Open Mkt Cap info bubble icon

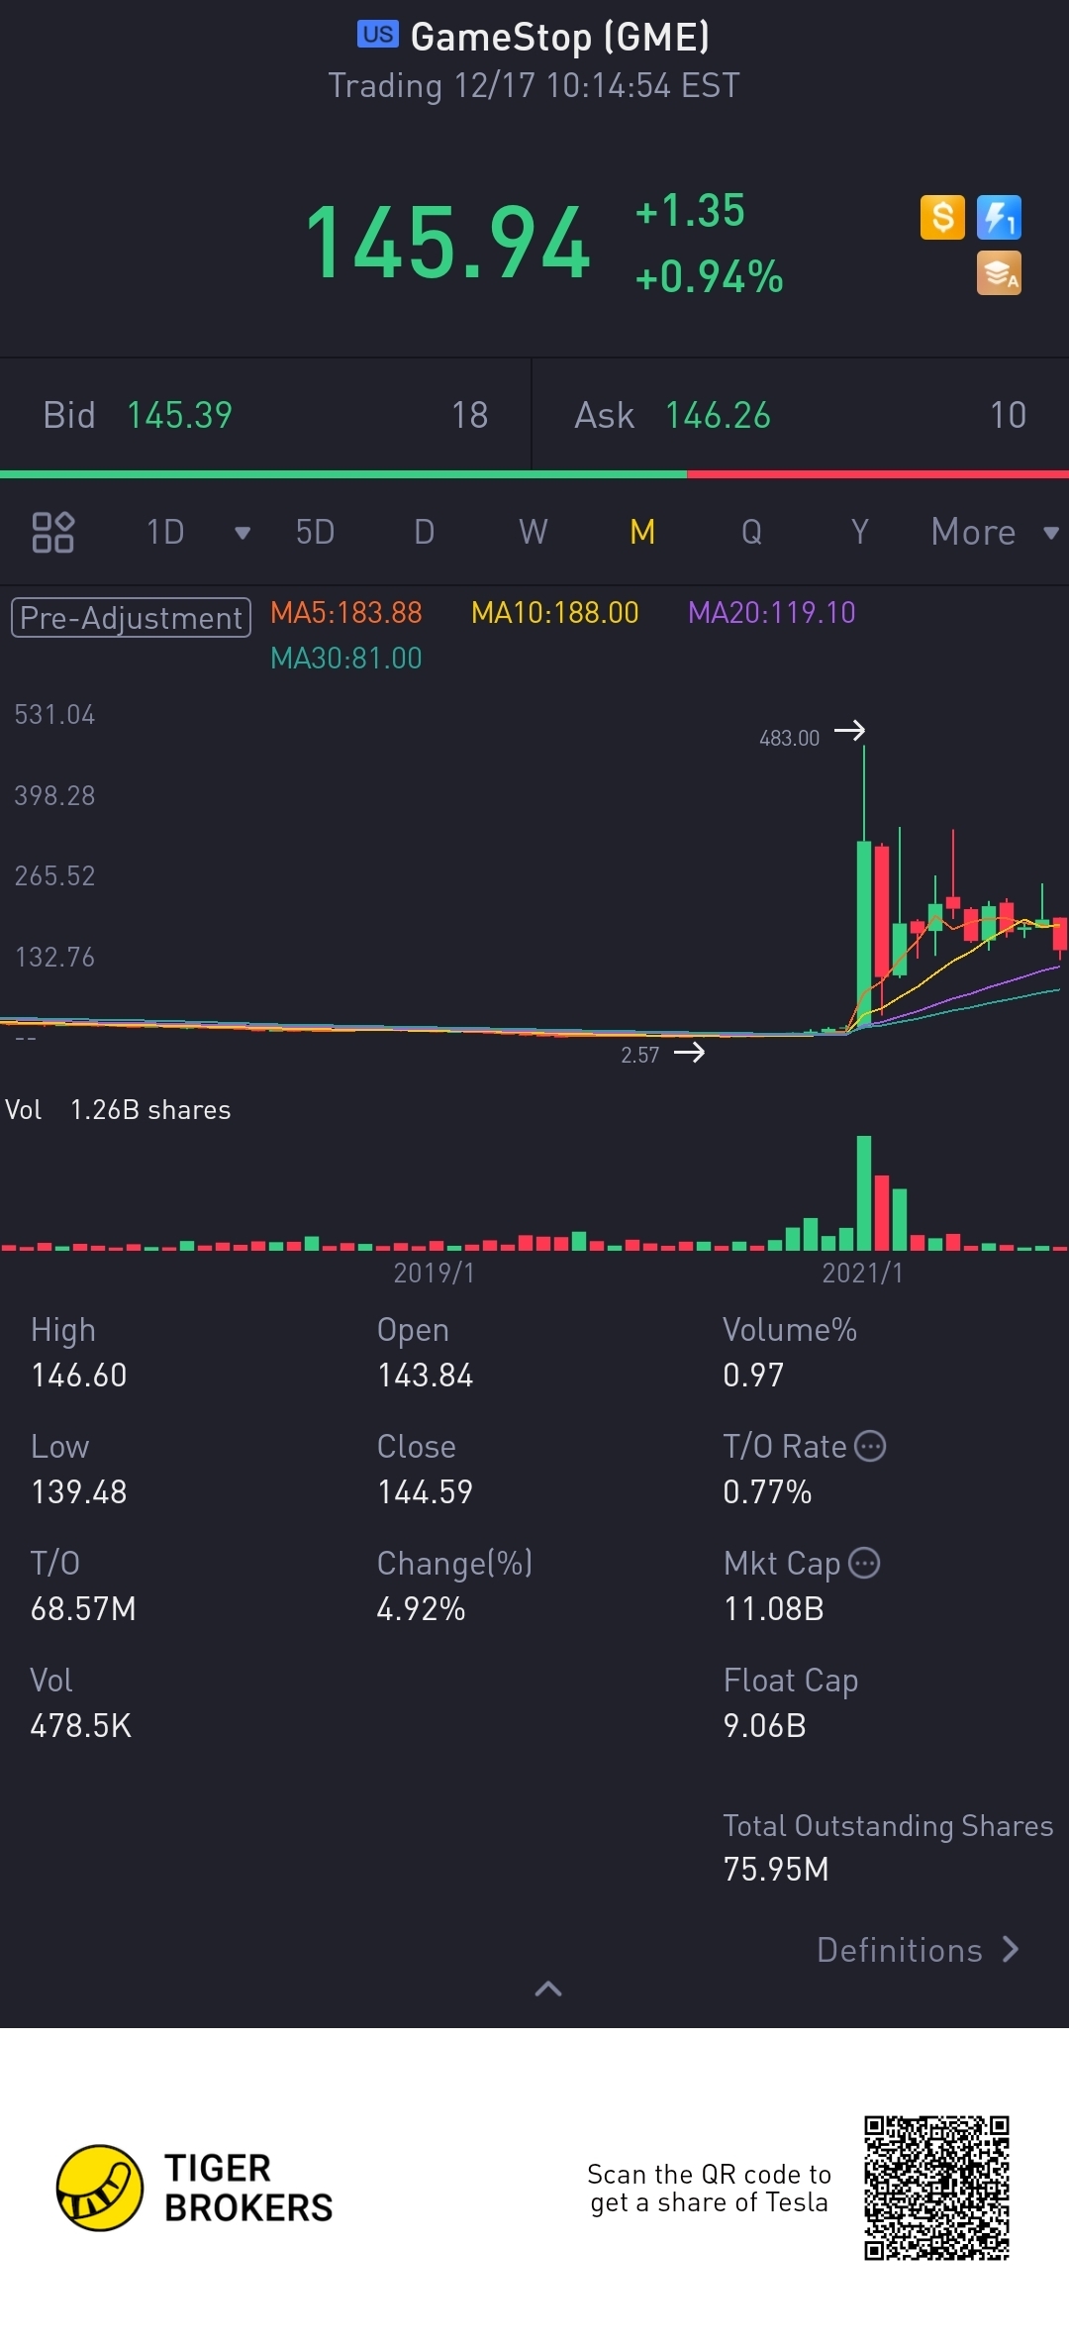coord(864,1564)
